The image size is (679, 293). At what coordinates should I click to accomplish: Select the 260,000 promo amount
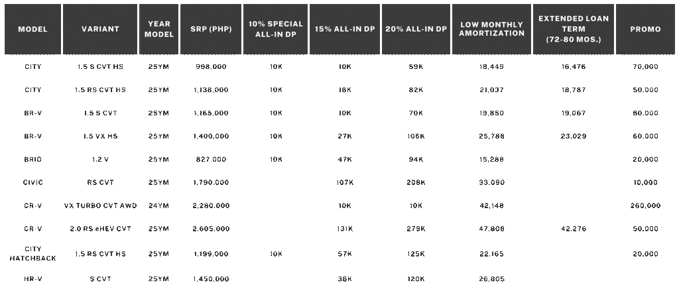point(645,205)
